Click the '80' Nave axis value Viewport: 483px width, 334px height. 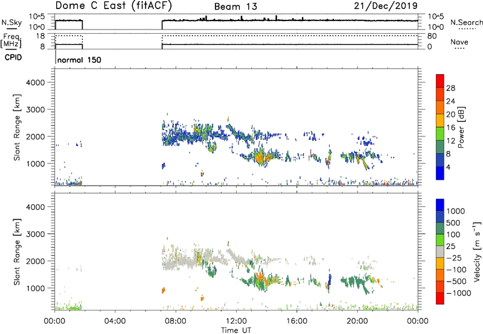pos(432,36)
